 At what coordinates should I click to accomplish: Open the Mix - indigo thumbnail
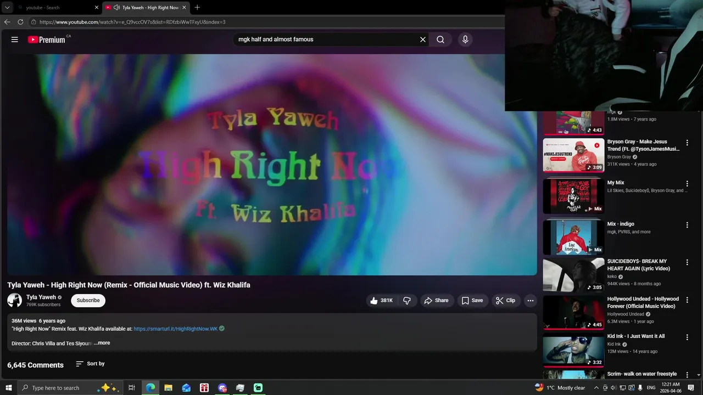573,238
